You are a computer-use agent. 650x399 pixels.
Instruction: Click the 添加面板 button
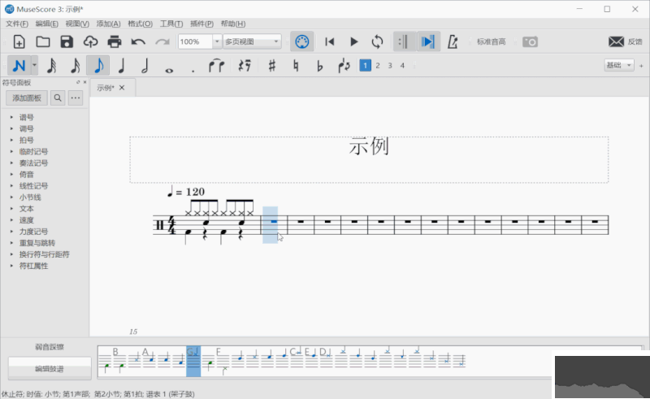tap(26, 98)
